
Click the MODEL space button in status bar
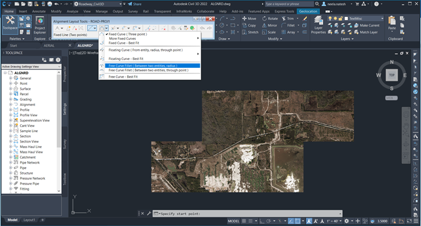tap(233, 221)
